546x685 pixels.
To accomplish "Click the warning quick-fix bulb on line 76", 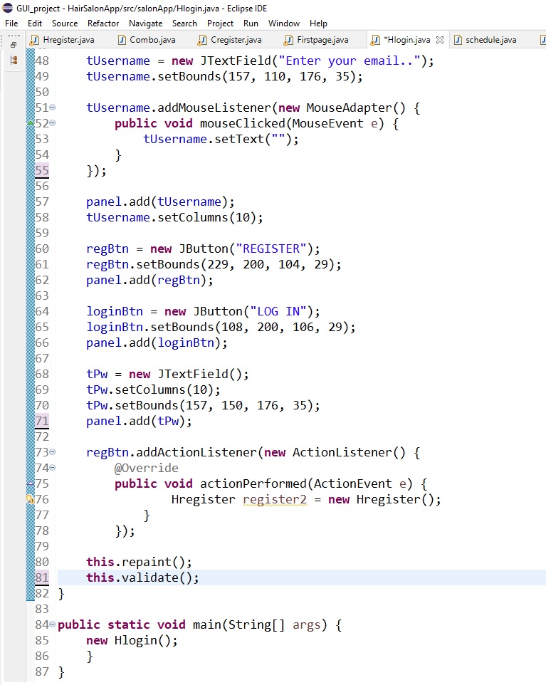I will point(30,499).
